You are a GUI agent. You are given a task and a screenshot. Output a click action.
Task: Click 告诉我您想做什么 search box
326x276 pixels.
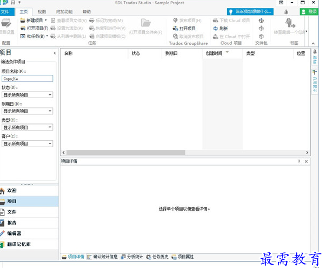pos(250,12)
